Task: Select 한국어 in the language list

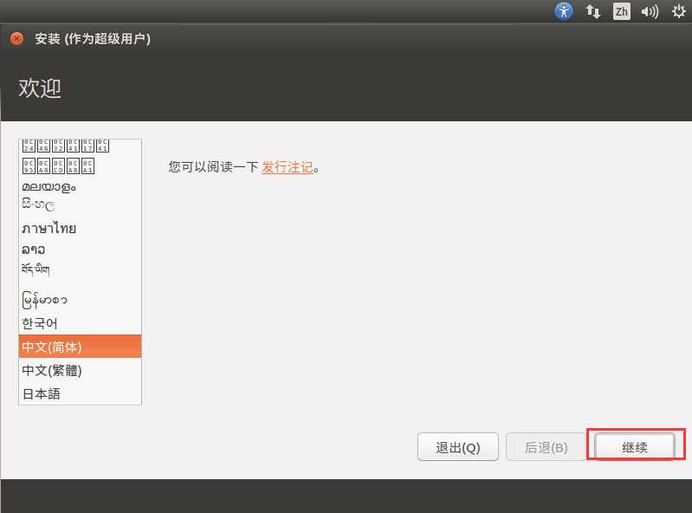Action: pos(80,323)
